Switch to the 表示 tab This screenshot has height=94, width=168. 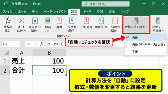click(112, 11)
